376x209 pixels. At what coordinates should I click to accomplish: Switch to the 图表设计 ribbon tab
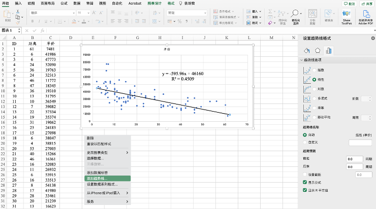point(155,3)
